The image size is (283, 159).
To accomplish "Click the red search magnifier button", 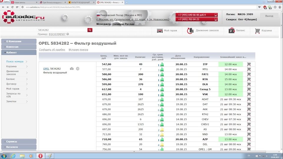I will pyautogui.click(x=90, y=30).
